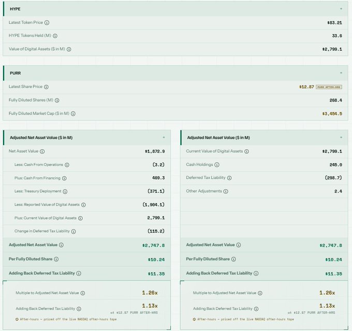Select info icon for left Per Fully Diluted Share
This screenshot has width=352, height=331.
56,260
